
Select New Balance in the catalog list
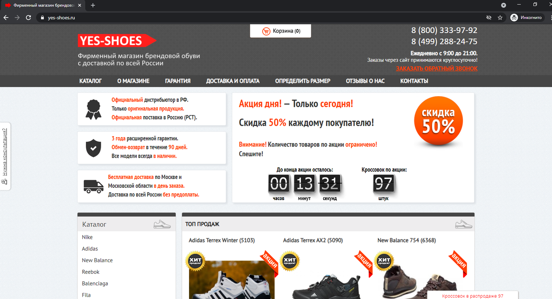(x=97, y=260)
